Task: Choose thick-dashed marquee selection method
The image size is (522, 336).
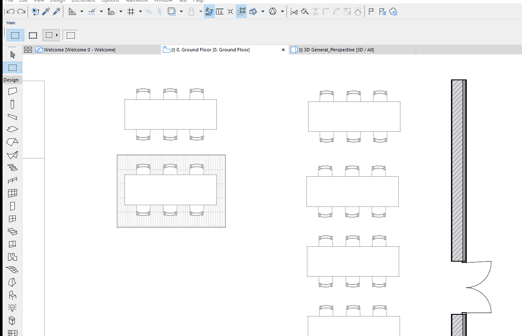Action: [33, 35]
